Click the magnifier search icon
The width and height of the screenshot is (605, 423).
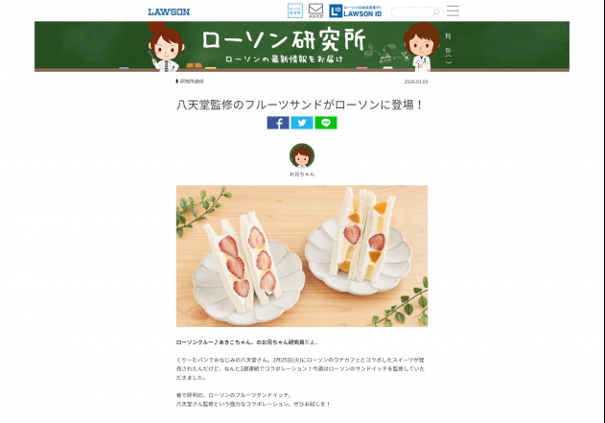point(436,12)
